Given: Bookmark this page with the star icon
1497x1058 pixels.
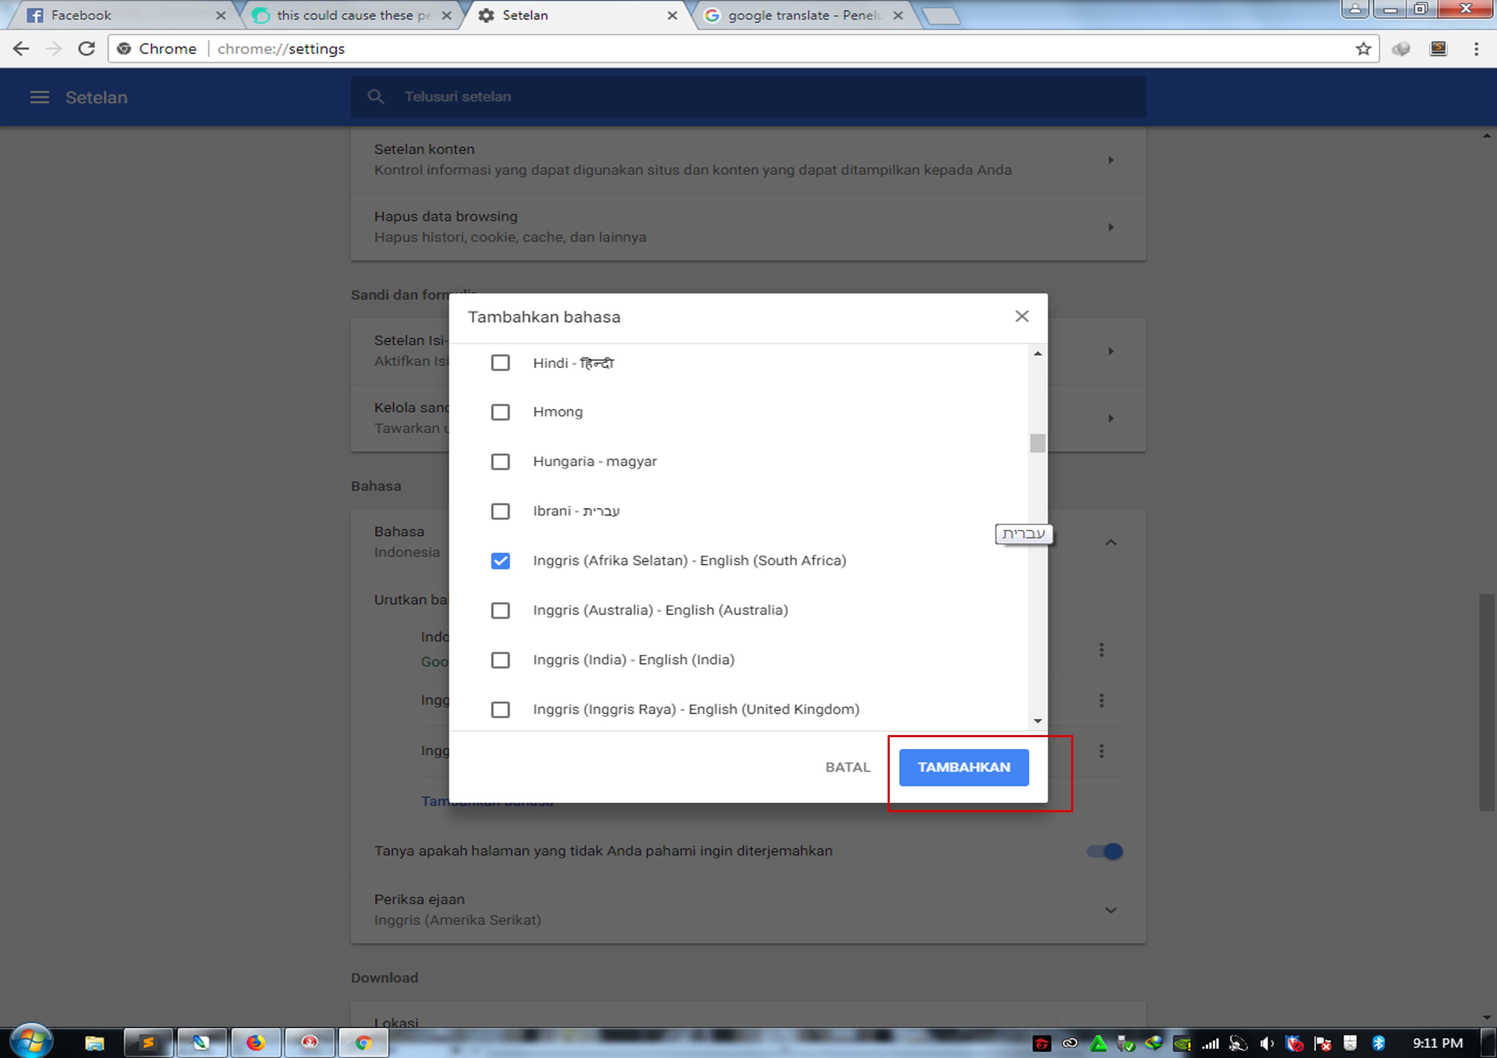Looking at the screenshot, I should point(1363,49).
